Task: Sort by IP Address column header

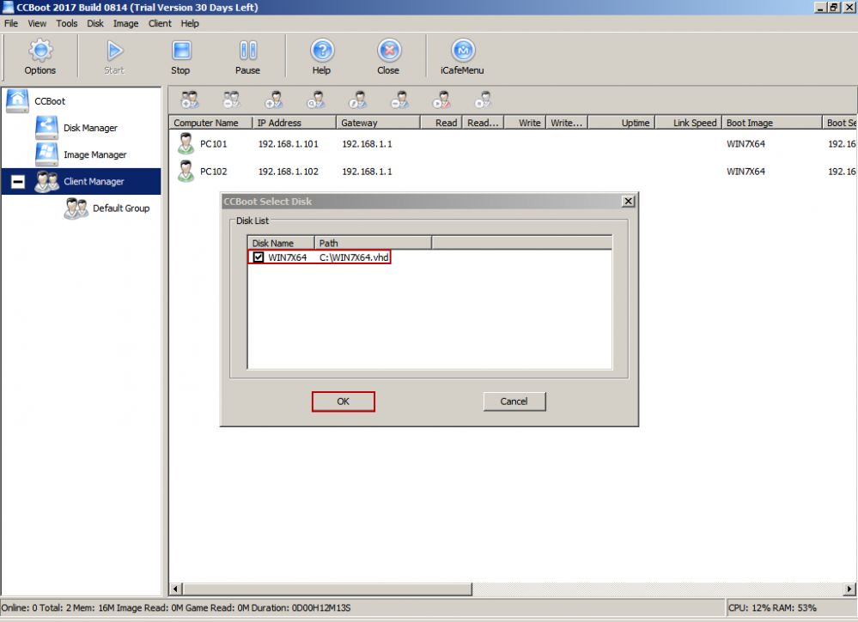Action: 295,123
